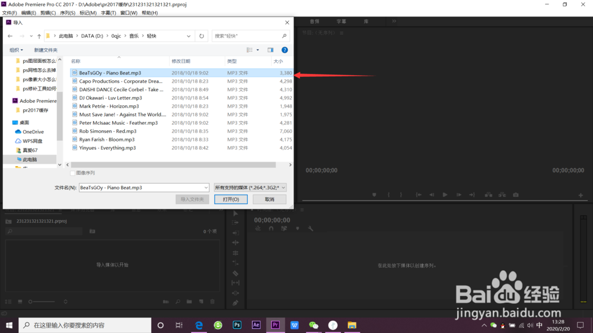Click the Extract button in Program monitor
This screenshot has width=593, height=333.
pos(502,195)
